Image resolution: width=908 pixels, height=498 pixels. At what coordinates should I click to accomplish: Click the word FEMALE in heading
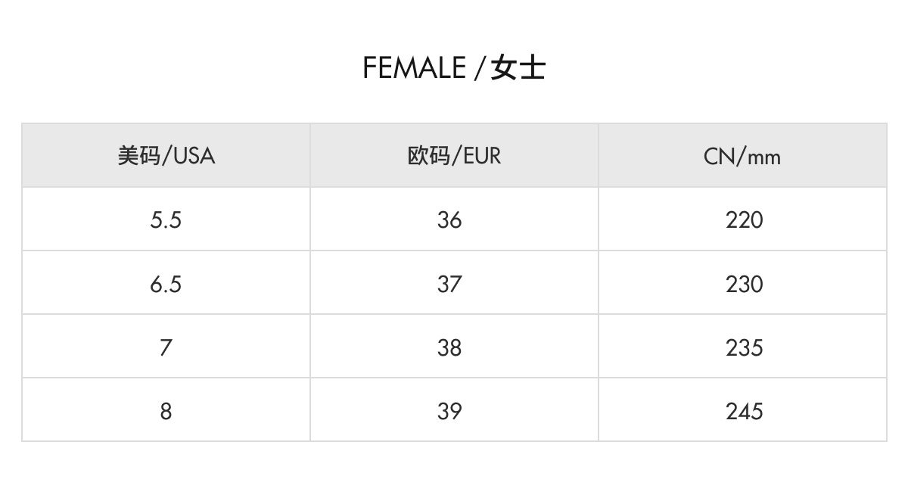point(414,69)
